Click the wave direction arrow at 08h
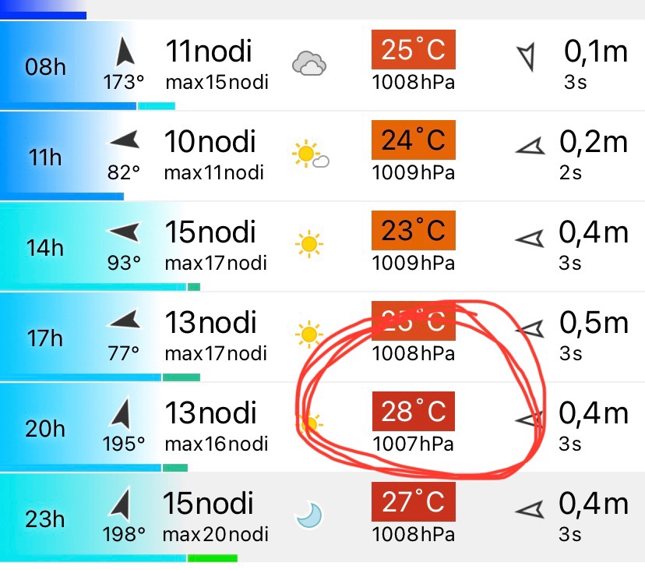Viewport: 645px width, 570px height. [527, 56]
